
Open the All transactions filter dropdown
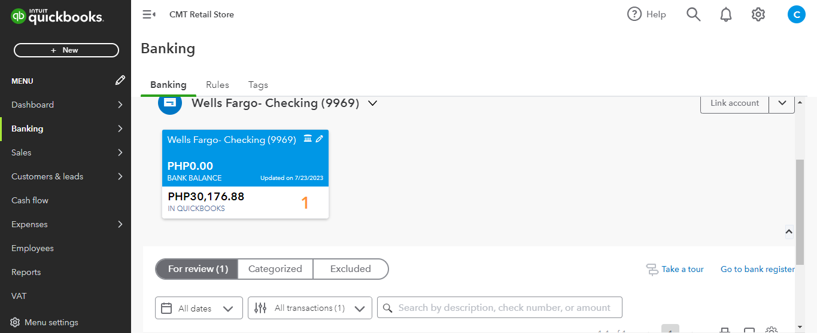(310, 308)
